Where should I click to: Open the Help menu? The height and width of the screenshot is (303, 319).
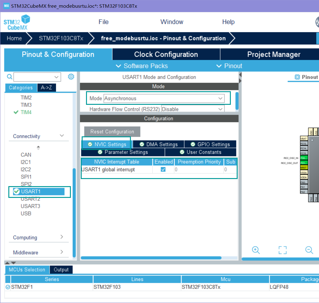[228, 22]
